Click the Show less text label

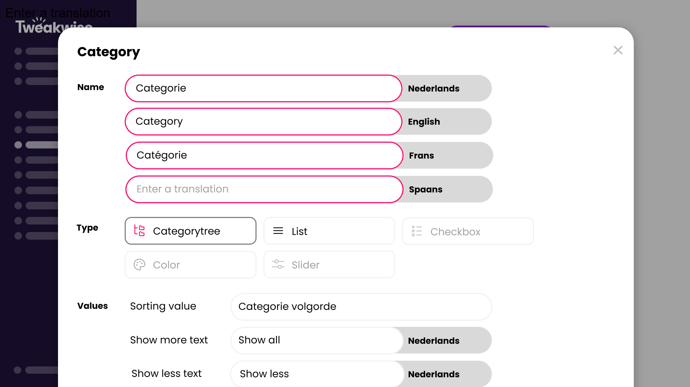point(166,374)
